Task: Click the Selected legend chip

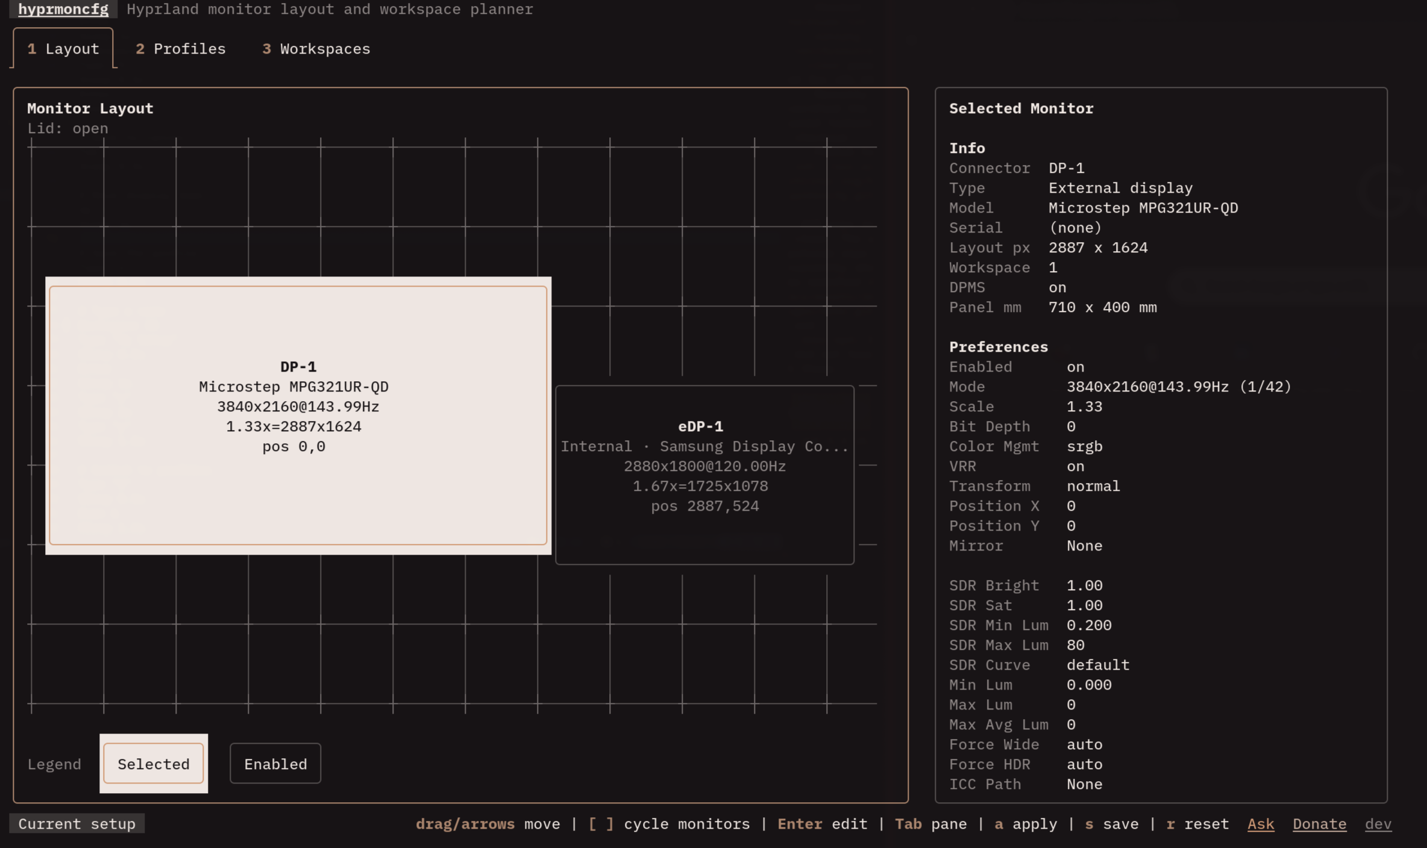Action: tap(154, 764)
